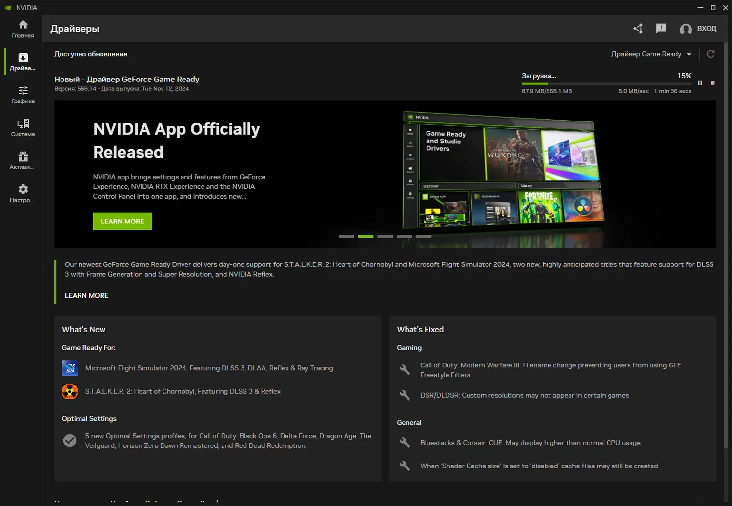Click the Shader Cache size disabled text
The height and width of the screenshot is (506, 732).
tap(539, 466)
